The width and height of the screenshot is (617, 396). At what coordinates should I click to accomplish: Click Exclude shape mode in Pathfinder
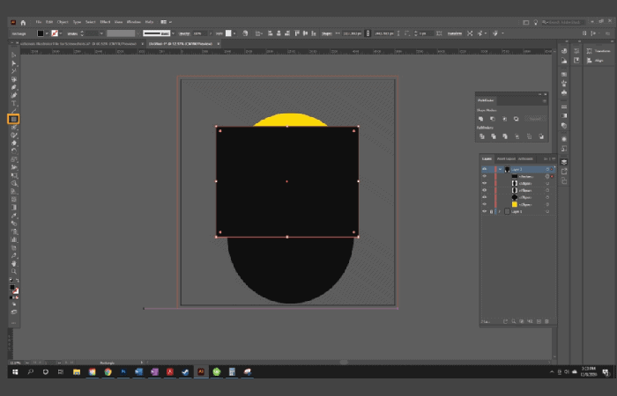click(x=517, y=119)
